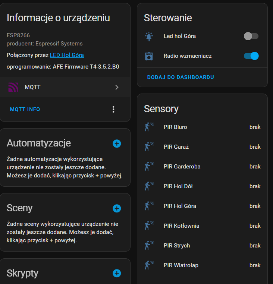
Task: Click PIR Wiatrołap state value brak
Action: (255, 265)
